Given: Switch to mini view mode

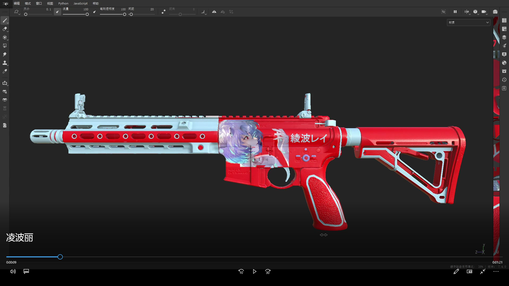Looking at the screenshot, I should [469, 271].
